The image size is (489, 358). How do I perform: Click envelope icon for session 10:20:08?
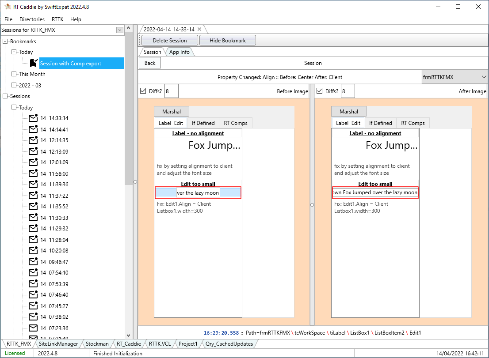33,250
